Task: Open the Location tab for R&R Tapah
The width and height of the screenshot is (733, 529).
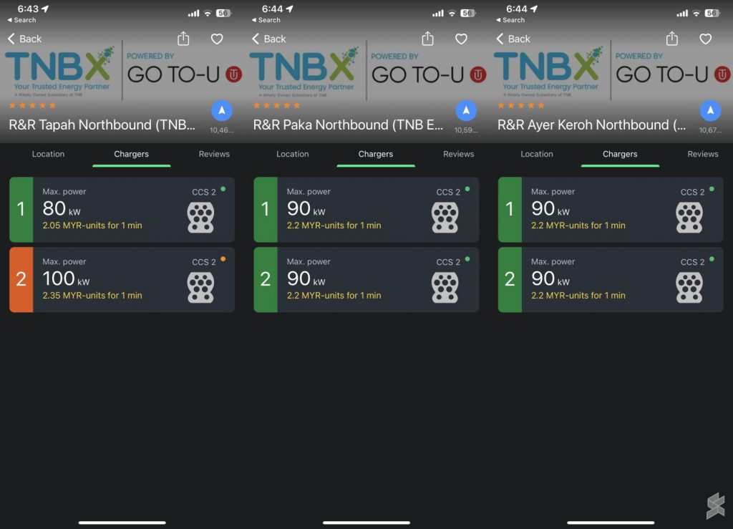Action: click(49, 154)
